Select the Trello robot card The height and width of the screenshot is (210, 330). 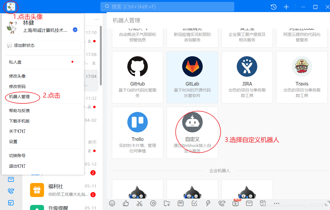tap(137, 133)
